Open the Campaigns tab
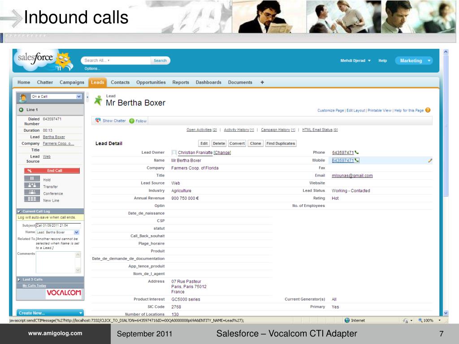 (x=72, y=82)
